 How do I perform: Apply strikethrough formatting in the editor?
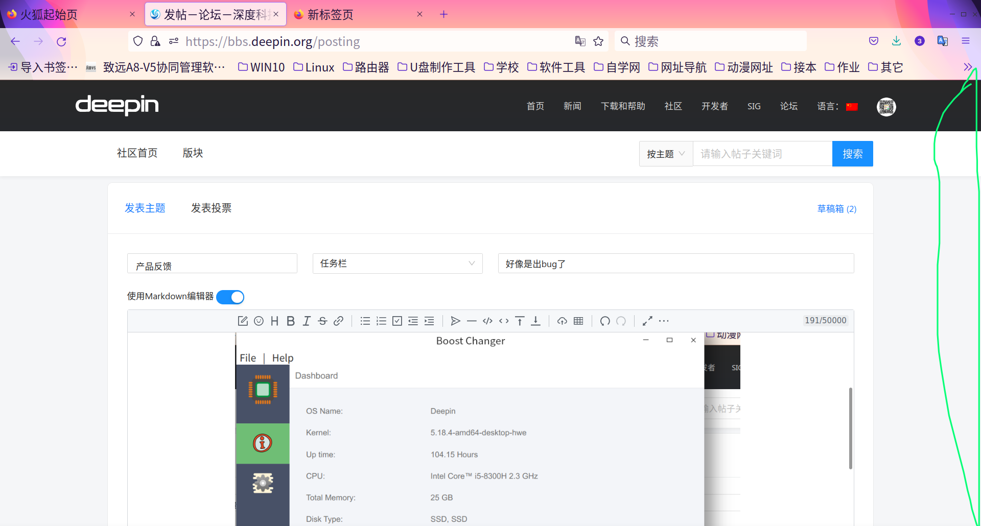pos(322,321)
